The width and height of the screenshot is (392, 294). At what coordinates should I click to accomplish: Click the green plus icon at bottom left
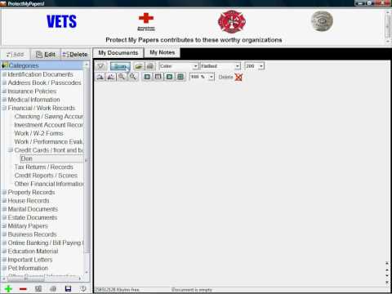click(x=8, y=289)
